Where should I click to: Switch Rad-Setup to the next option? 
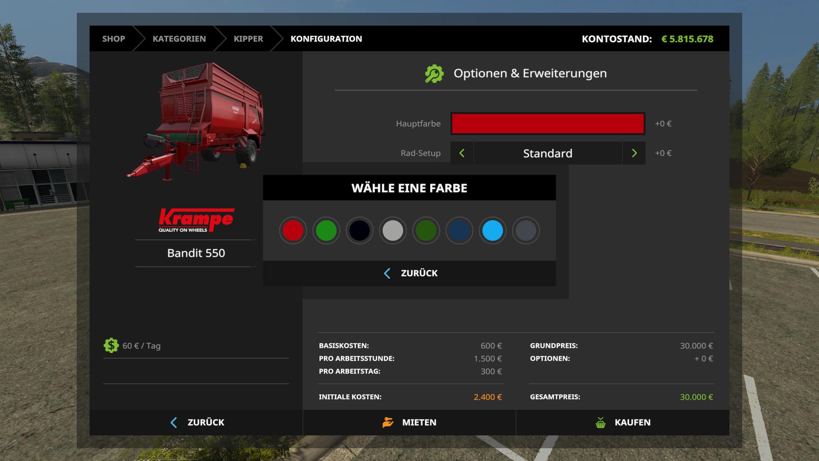pyautogui.click(x=634, y=153)
